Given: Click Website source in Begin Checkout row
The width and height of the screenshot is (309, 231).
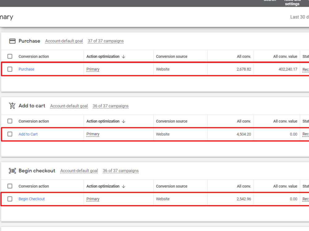Looking at the screenshot, I should pos(163,199).
